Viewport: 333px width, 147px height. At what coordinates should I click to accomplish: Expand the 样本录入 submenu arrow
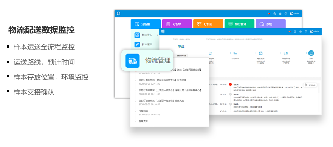pyautogui.click(x=158, y=35)
